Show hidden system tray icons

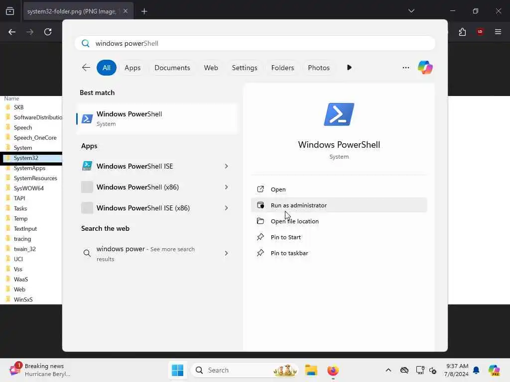pos(388,370)
